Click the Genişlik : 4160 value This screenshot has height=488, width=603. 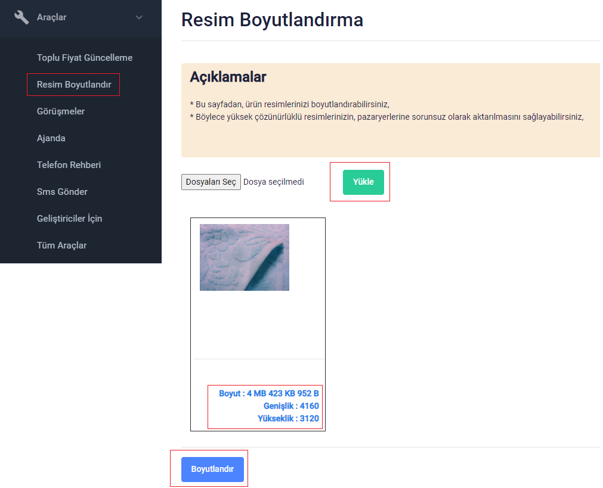click(x=291, y=406)
